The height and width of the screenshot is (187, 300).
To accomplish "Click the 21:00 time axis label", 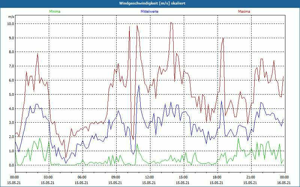I will point(251,177).
